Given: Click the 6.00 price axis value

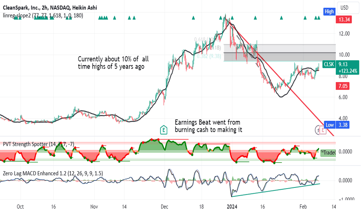Looking at the screenshot, I should click(343, 97).
